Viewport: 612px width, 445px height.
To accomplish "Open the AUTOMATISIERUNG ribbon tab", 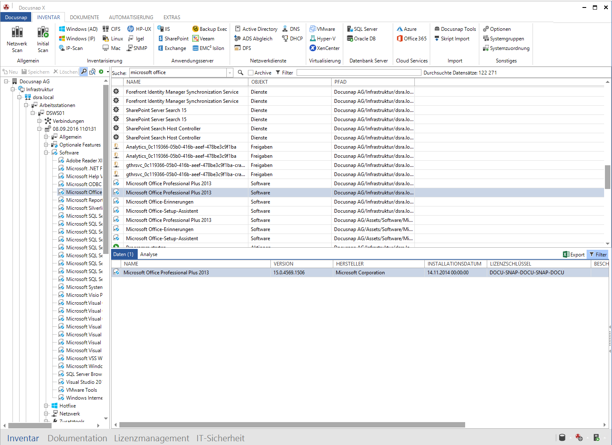I will tap(131, 17).
